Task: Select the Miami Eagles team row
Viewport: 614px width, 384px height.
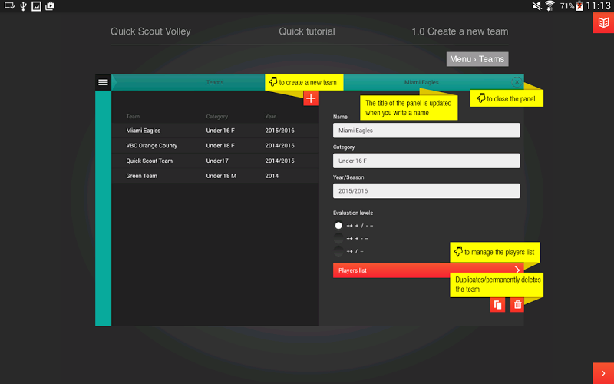Action: (x=215, y=131)
